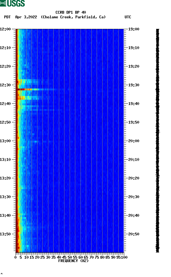
Task: Click the 'PDT' timezone label
Action: pos(7,17)
